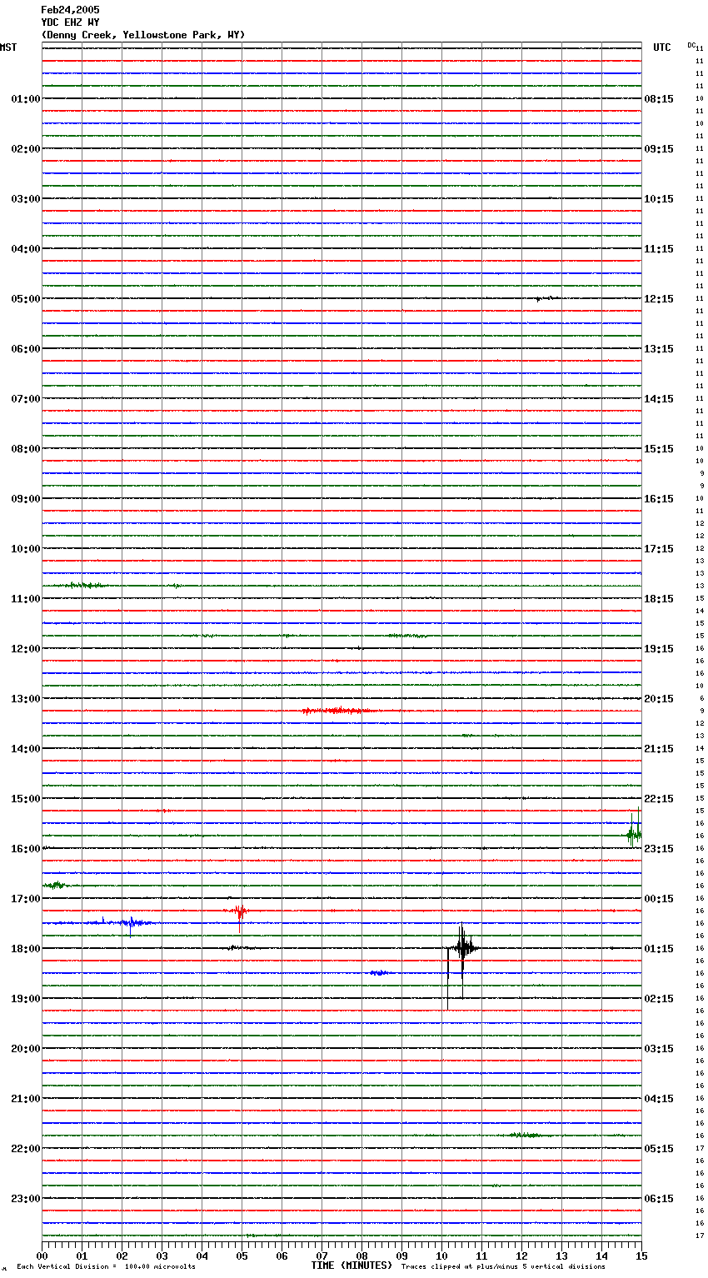The image size is (708, 1278).
Task: Select the '08:00' MST hour label
Action: click(26, 449)
